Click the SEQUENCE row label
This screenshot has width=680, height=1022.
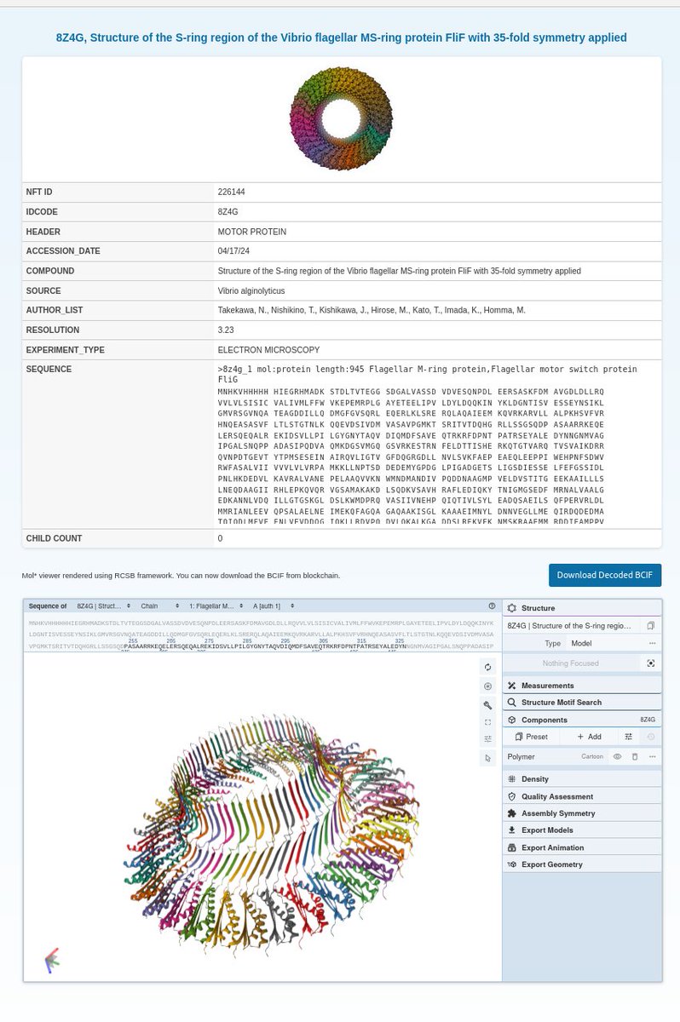tap(49, 369)
